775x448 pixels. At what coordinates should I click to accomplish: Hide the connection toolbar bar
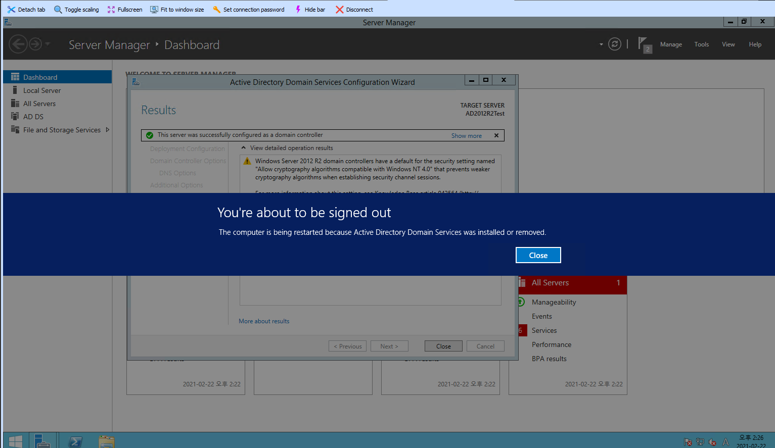pos(310,10)
